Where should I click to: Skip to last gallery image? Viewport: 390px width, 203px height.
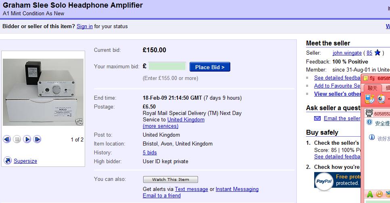pos(37,139)
